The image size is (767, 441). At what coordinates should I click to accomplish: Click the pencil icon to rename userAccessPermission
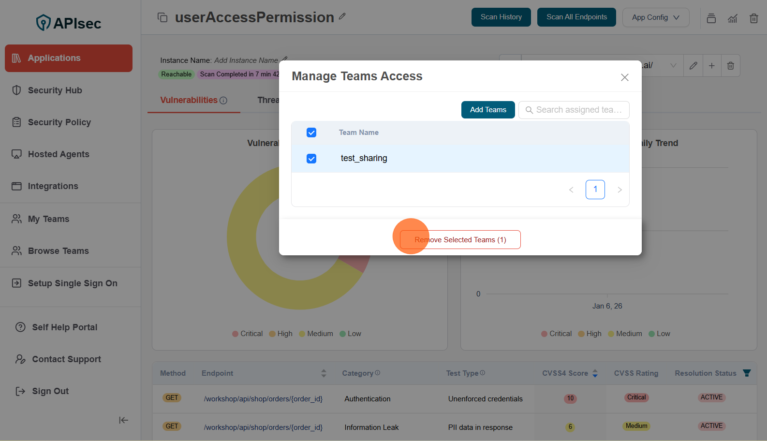[x=342, y=16]
